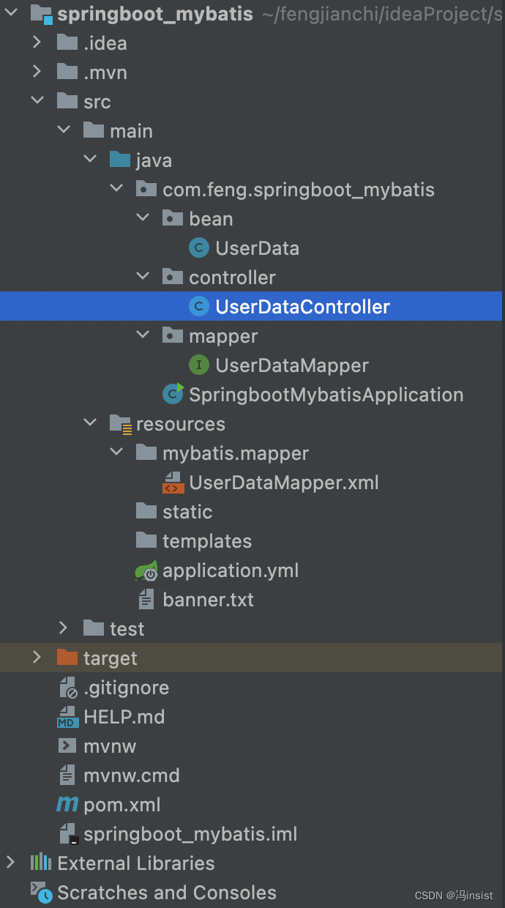Click the Scratches and Consoles icon
The image size is (505, 908).
click(x=41, y=893)
